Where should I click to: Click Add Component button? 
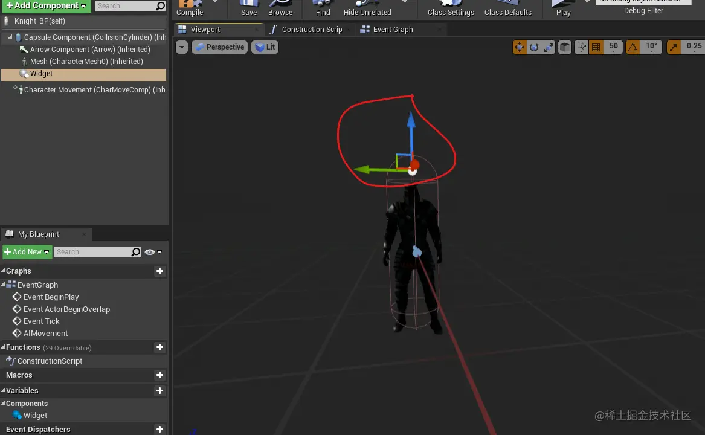point(47,6)
